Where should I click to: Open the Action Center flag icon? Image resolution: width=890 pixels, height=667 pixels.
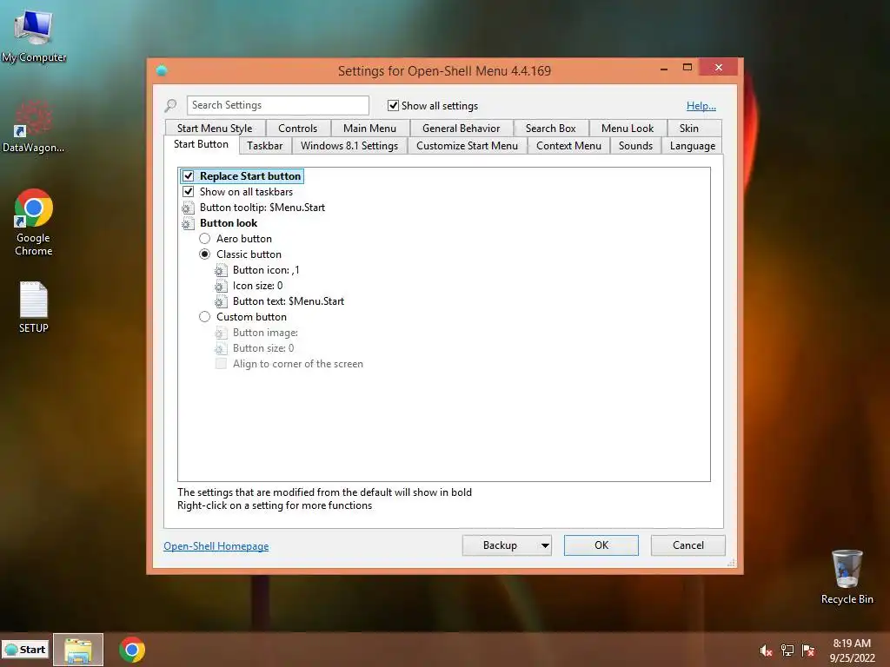808,650
